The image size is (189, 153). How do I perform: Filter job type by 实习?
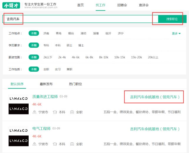(58, 69)
